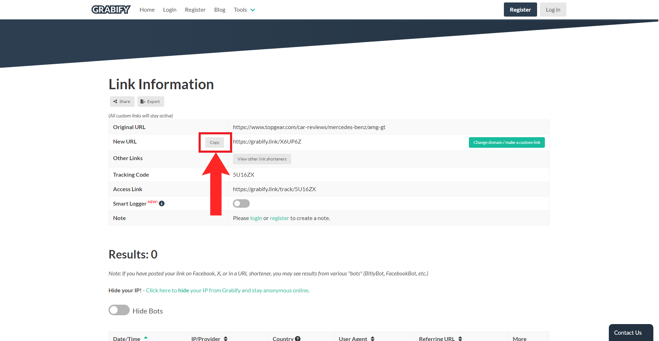Click the Results: 0 heading
Screen dimensions: 659x341
[133, 254]
